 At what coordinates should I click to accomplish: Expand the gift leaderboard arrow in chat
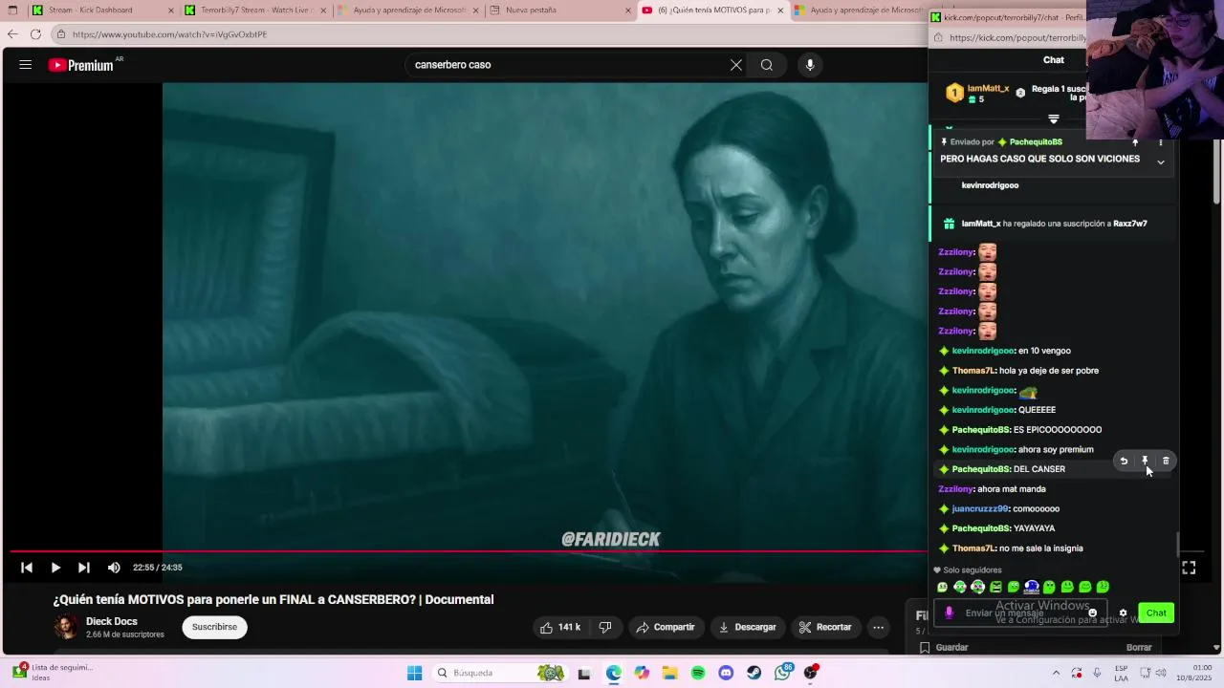(x=1054, y=119)
